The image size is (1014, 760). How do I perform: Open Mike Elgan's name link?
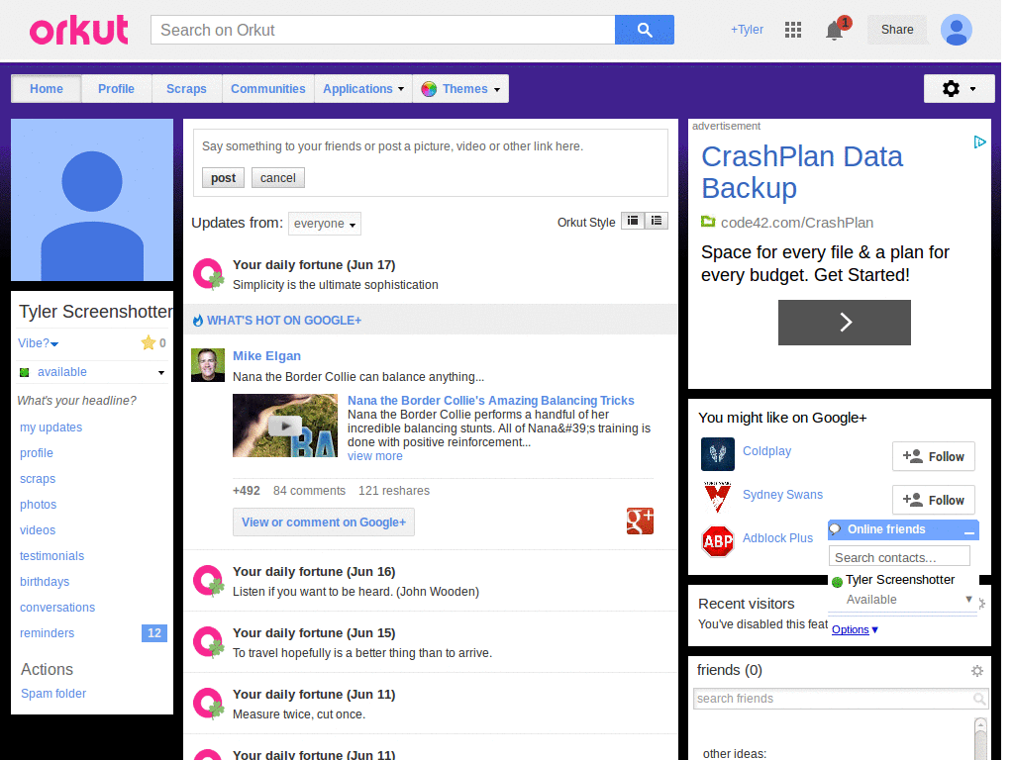point(266,356)
